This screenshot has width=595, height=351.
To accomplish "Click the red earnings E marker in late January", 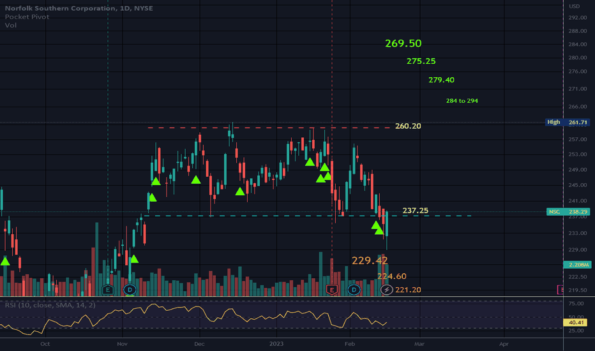I will pyautogui.click(x=332, y=290).
